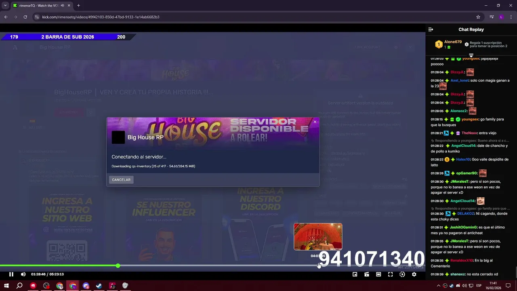Image resolution: width=517 pixels, height=291 pixels.
Task: Click the position 2 gift prompt
Action: (x=486, y=44)
